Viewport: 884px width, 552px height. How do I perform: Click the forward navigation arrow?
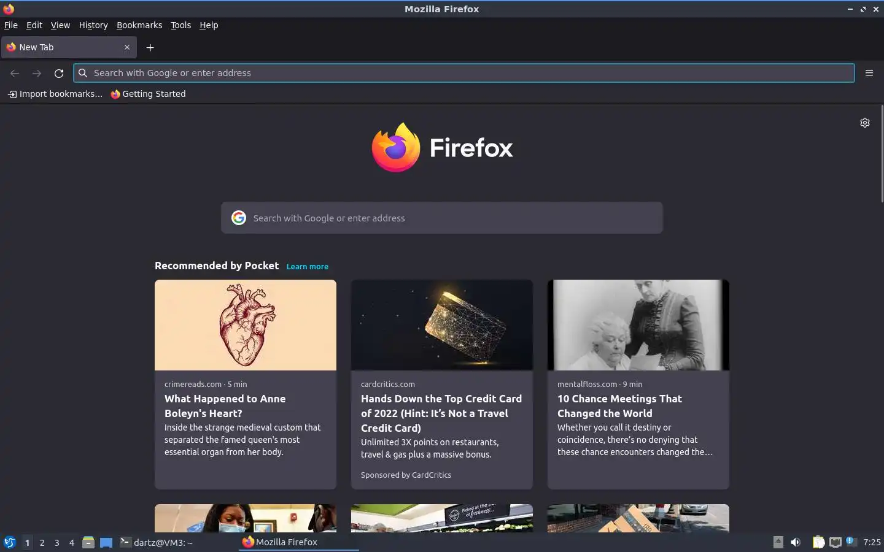[37, 73]
